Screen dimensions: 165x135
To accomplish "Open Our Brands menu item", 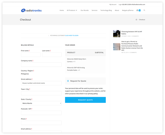I will tap(85, 10).
